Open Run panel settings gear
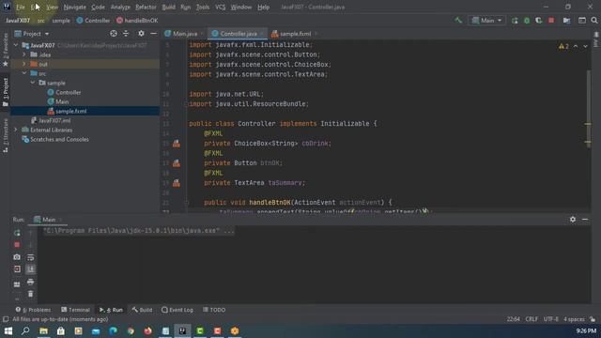 573,219
